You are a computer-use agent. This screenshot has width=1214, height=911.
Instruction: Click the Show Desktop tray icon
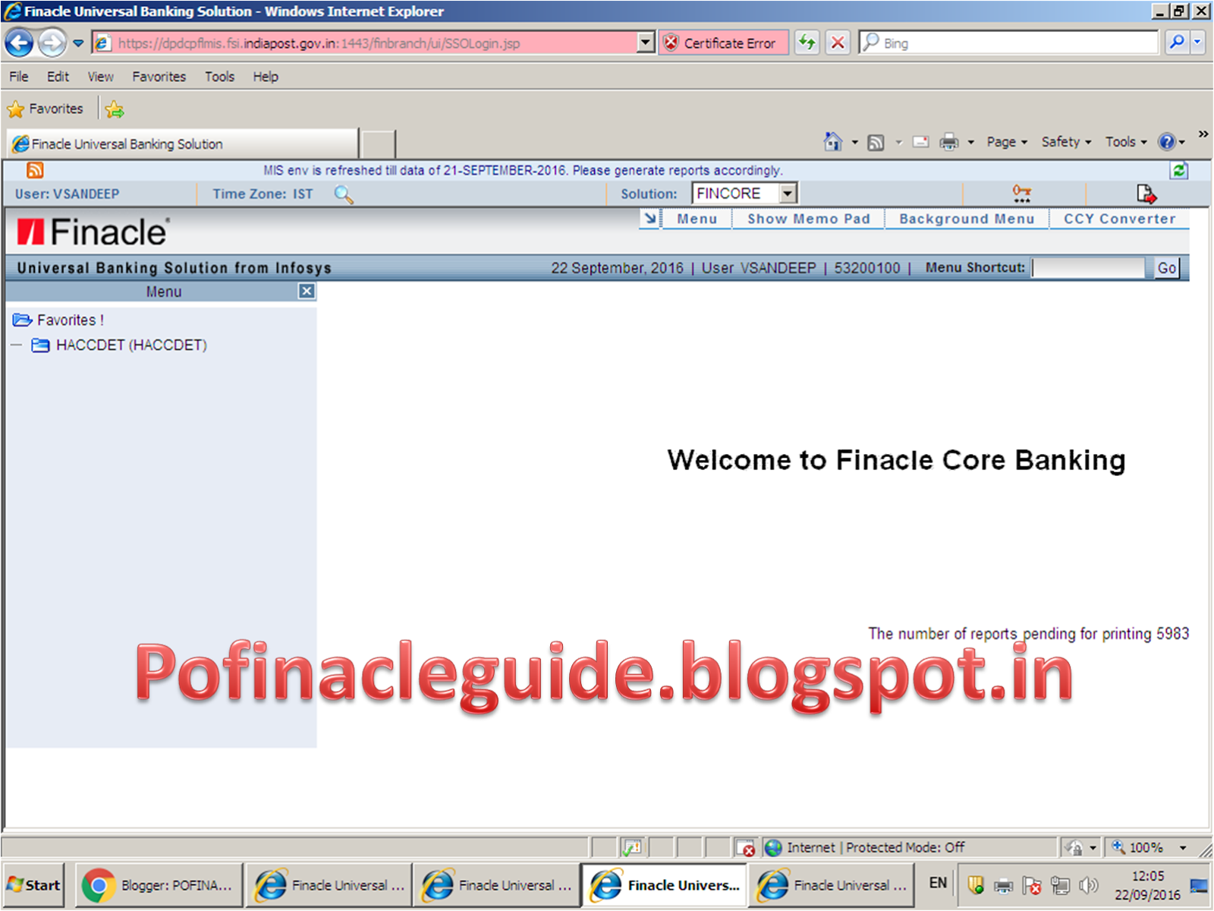pyautogui.click(x=1199, y=885)
